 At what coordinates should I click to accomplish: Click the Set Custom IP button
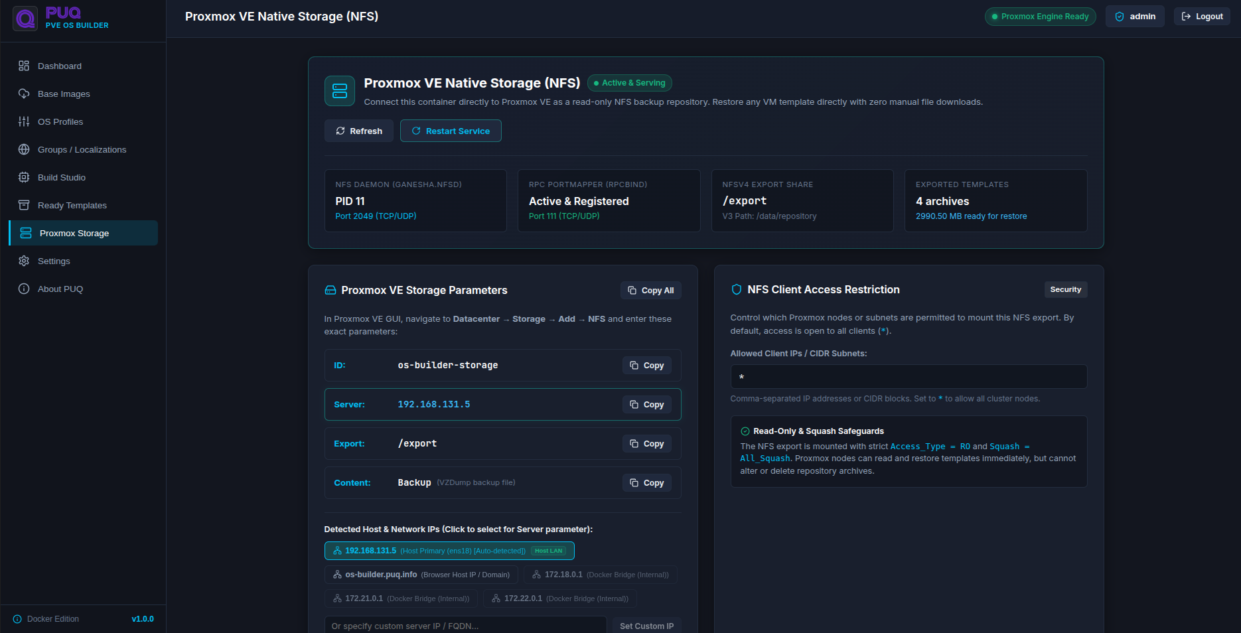[647, 626]
